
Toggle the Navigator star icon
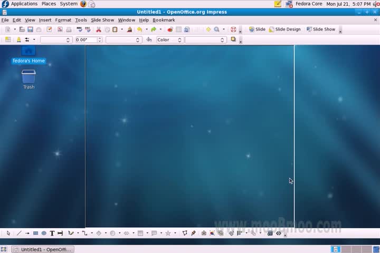coord(208,30)
